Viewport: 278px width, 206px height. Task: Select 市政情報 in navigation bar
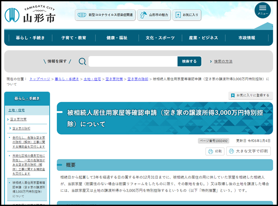247,38
